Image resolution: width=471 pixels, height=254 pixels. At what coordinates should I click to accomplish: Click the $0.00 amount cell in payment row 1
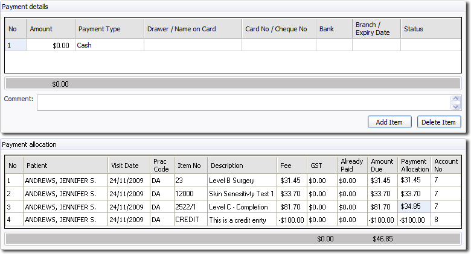[x=51, y=45]
